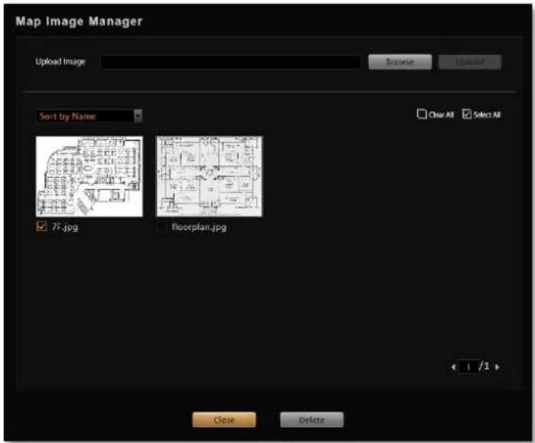Viewport: 535px width, 443px height.
Task: Click the floorplan.jpg file name
Action: point(199,227)
